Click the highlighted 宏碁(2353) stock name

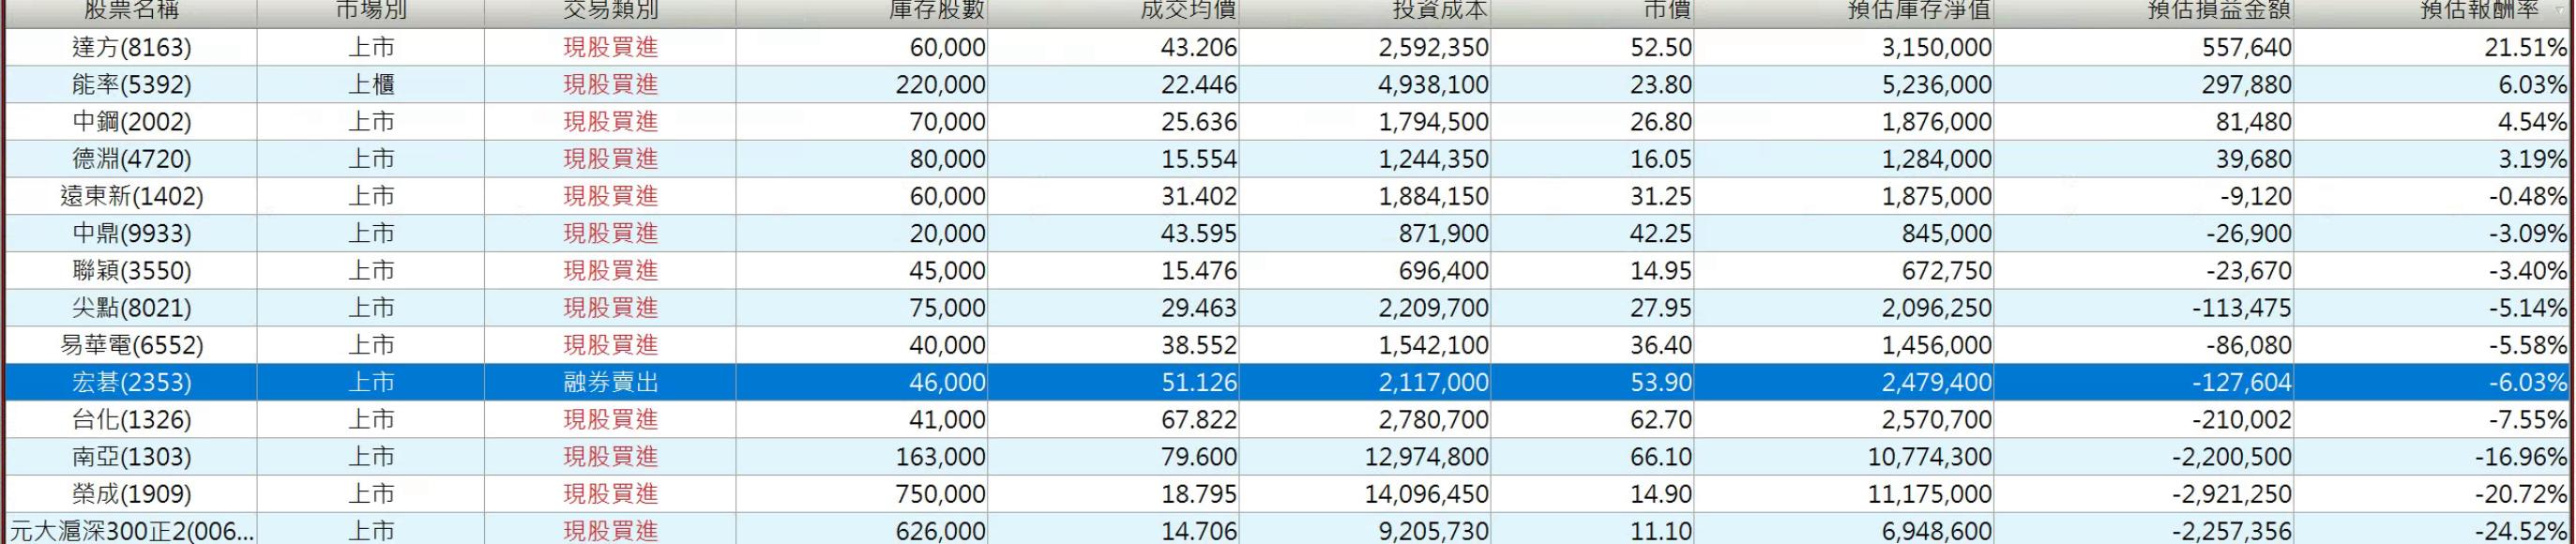click(x=131, y=382)
